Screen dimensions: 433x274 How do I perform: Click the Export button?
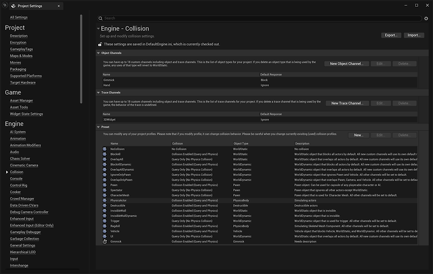[391, 35]
